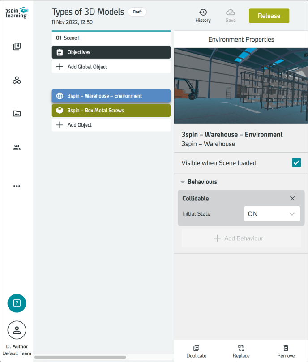Screen dimensions: 308x362
Task: Click the globe icon on Warehouse Environment
Action: coord(60,96)
